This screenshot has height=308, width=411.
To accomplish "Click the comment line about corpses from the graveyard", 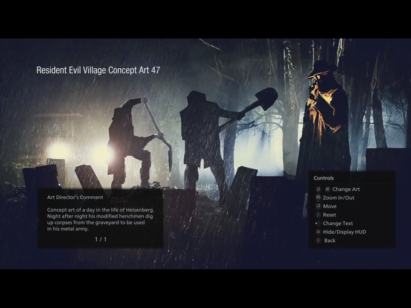I will point(95,222).
